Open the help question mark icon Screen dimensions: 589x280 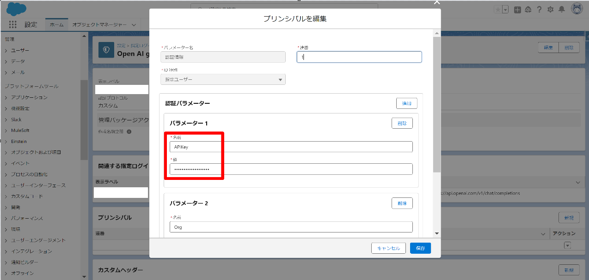[539, 9]
